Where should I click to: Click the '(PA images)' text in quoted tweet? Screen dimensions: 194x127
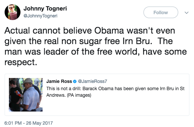click(x=79, y=95)
